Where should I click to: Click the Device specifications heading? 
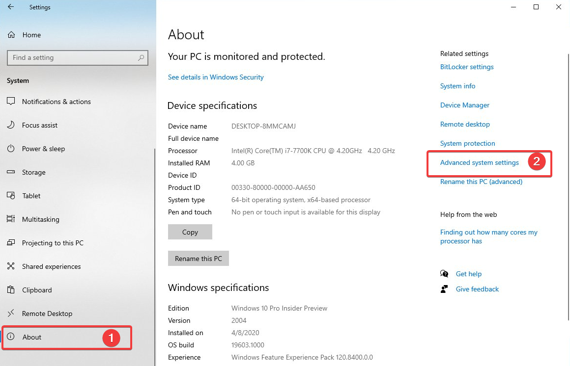pyautogui.click(x=212, y=105)
